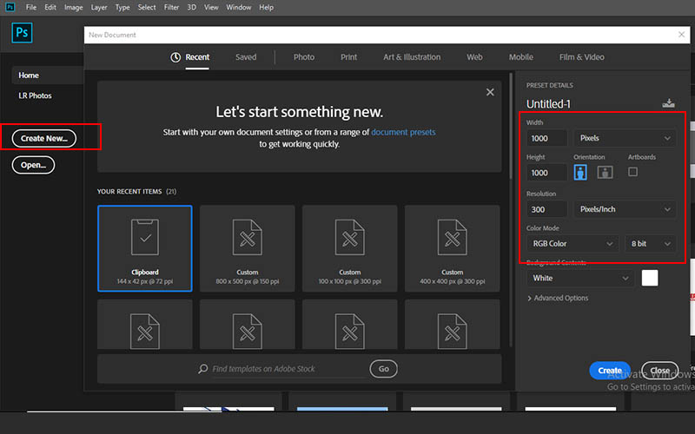Viewport: 695px width, 434px height.
Task: Open the Pixels/Inch resolution units dropdown
Action: [625, 209]
